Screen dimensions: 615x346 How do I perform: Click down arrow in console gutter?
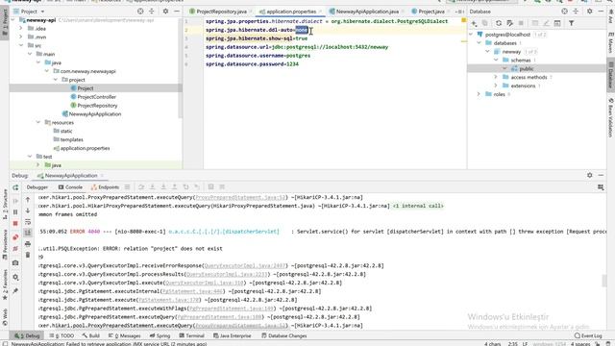click(28, 210)
